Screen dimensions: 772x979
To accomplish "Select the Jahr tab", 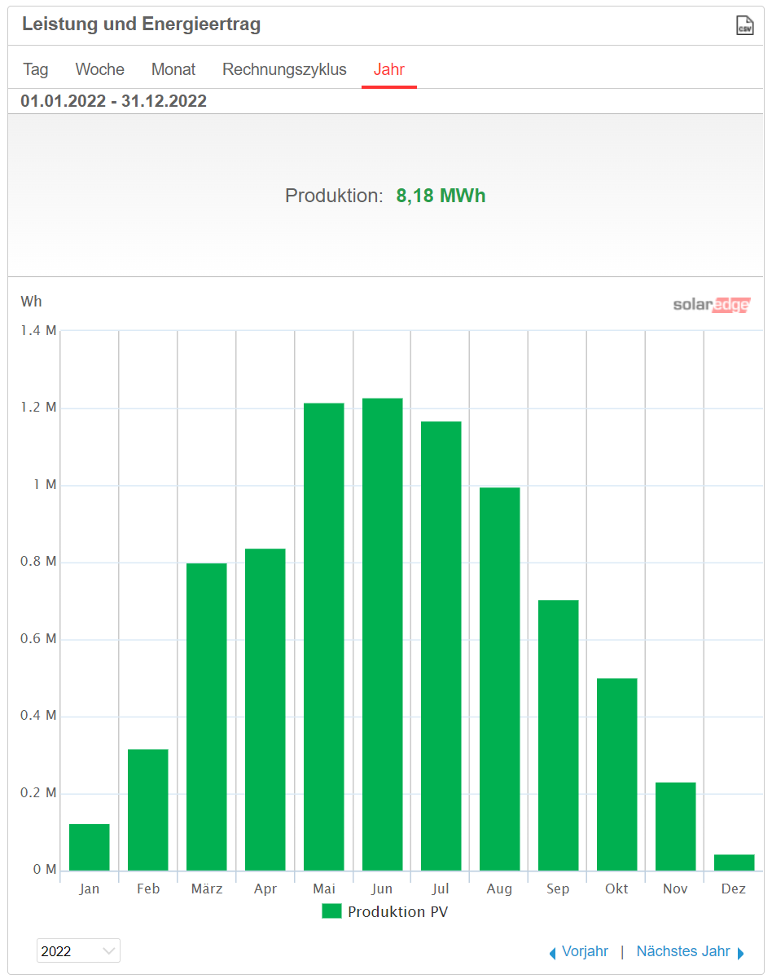I will click(x=389, y=69).
